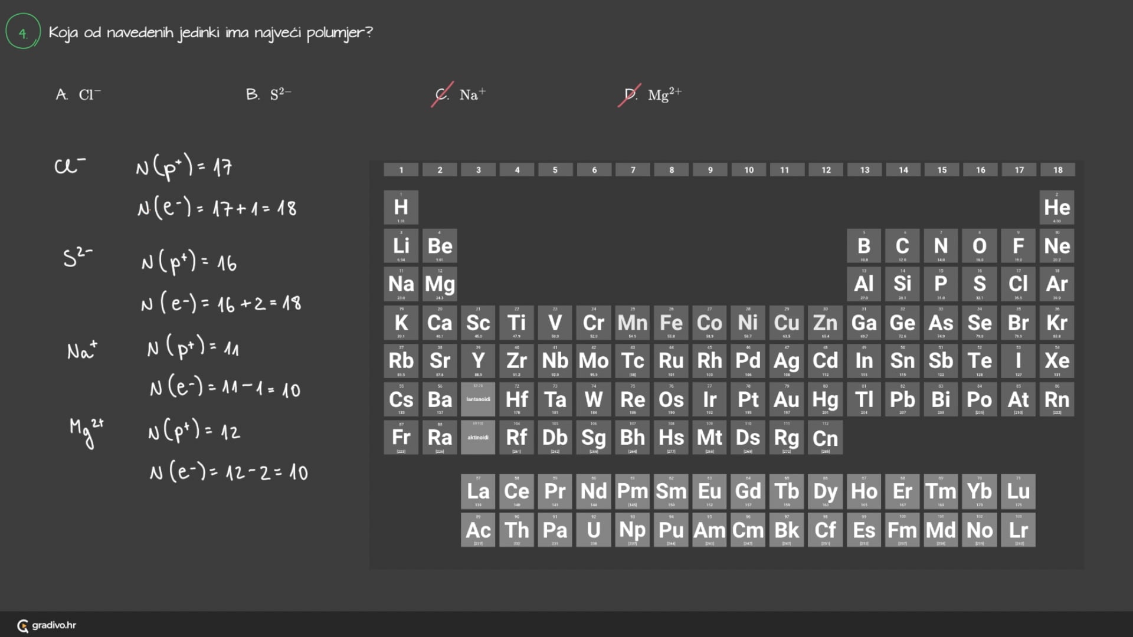Open the lantanoidi placeholder tile
The height and width of the screenshot is (637, 1133).
coord(478,399)
